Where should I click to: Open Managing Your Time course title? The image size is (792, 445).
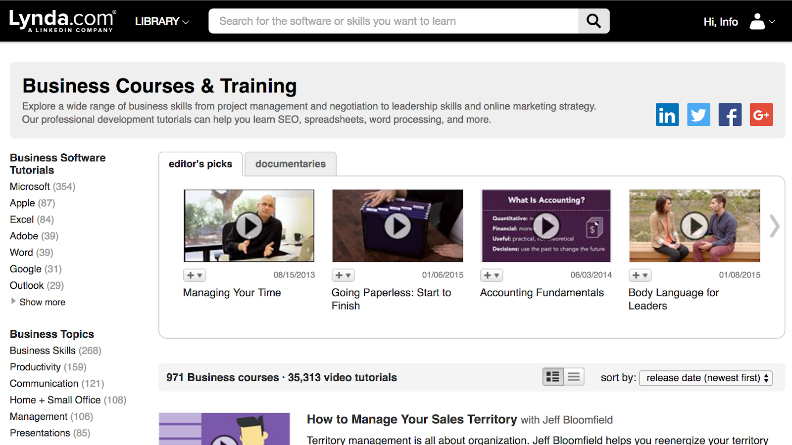(232, 293)
